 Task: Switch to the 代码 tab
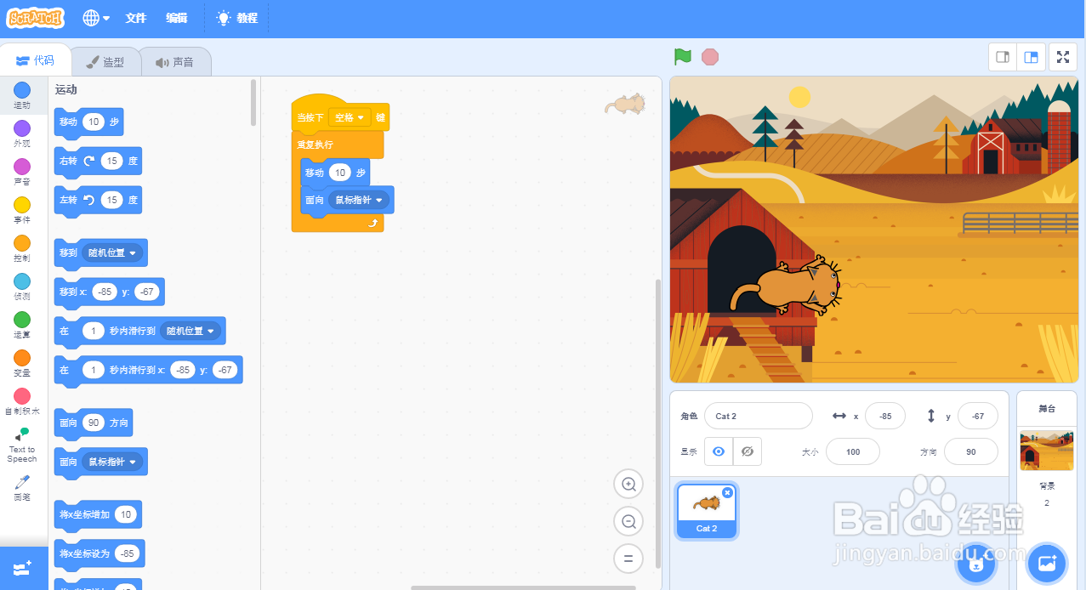pyautogui.click(x=35, y=60)
